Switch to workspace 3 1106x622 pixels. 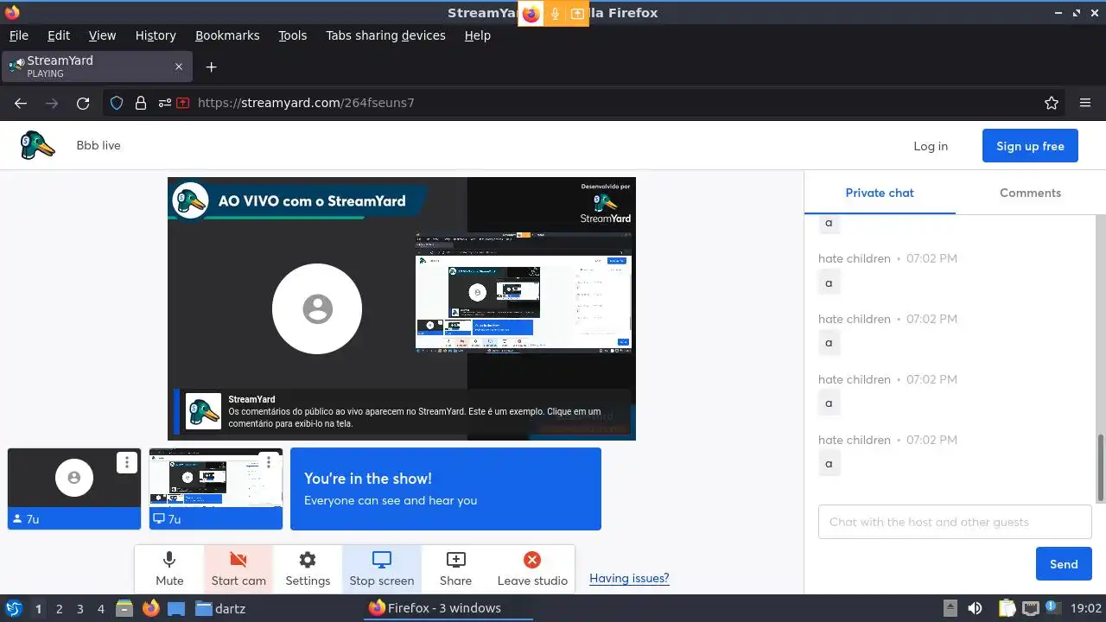coord(79,609)
